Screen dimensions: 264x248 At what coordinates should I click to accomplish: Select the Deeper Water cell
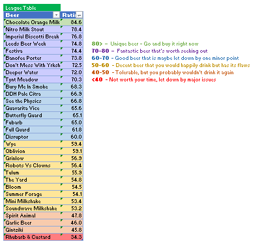click(33, 72)
